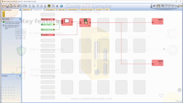Click the green valid configuration status indicator
Image resolution: width=183 pixels, height=103 pixels.
pos(3,22)
